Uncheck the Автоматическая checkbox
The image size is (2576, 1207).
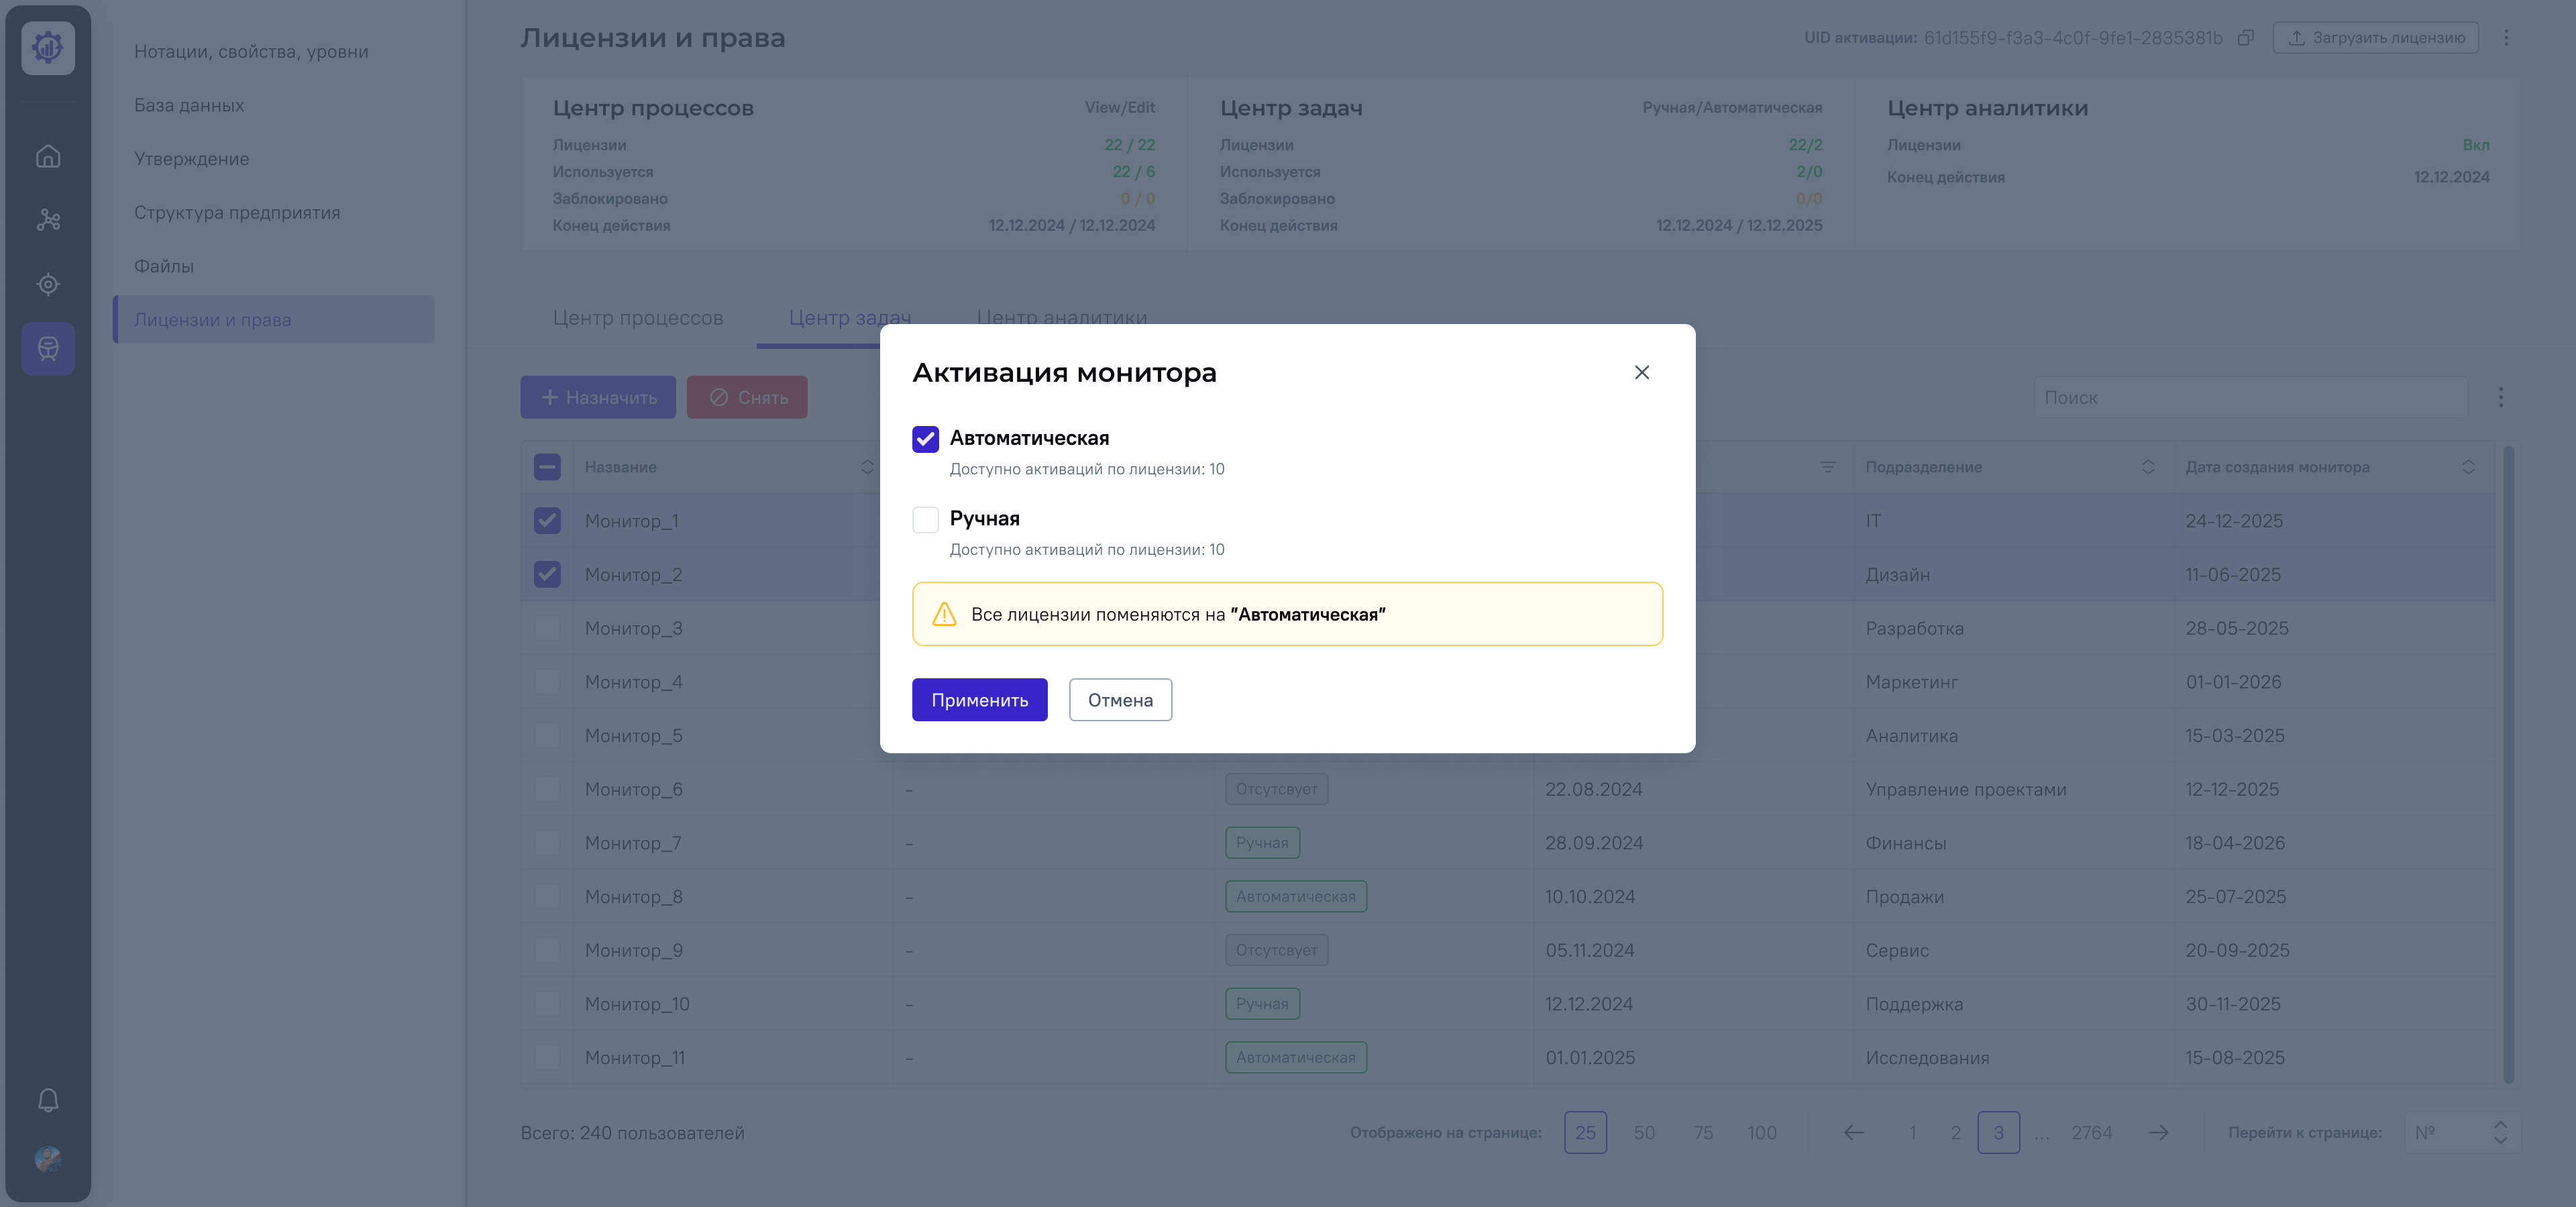click(x=925, y=438)
